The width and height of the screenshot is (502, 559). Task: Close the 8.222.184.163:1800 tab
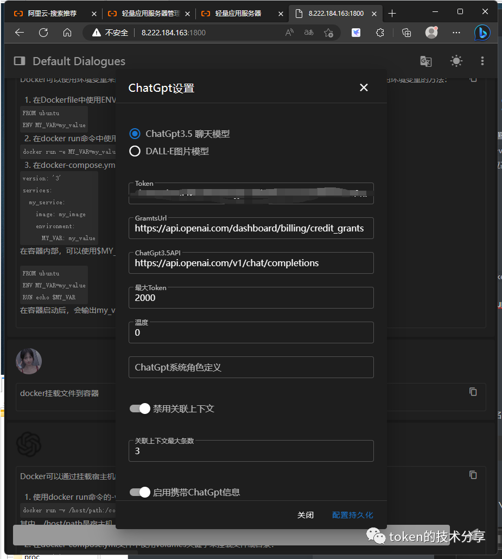(374, 14)
